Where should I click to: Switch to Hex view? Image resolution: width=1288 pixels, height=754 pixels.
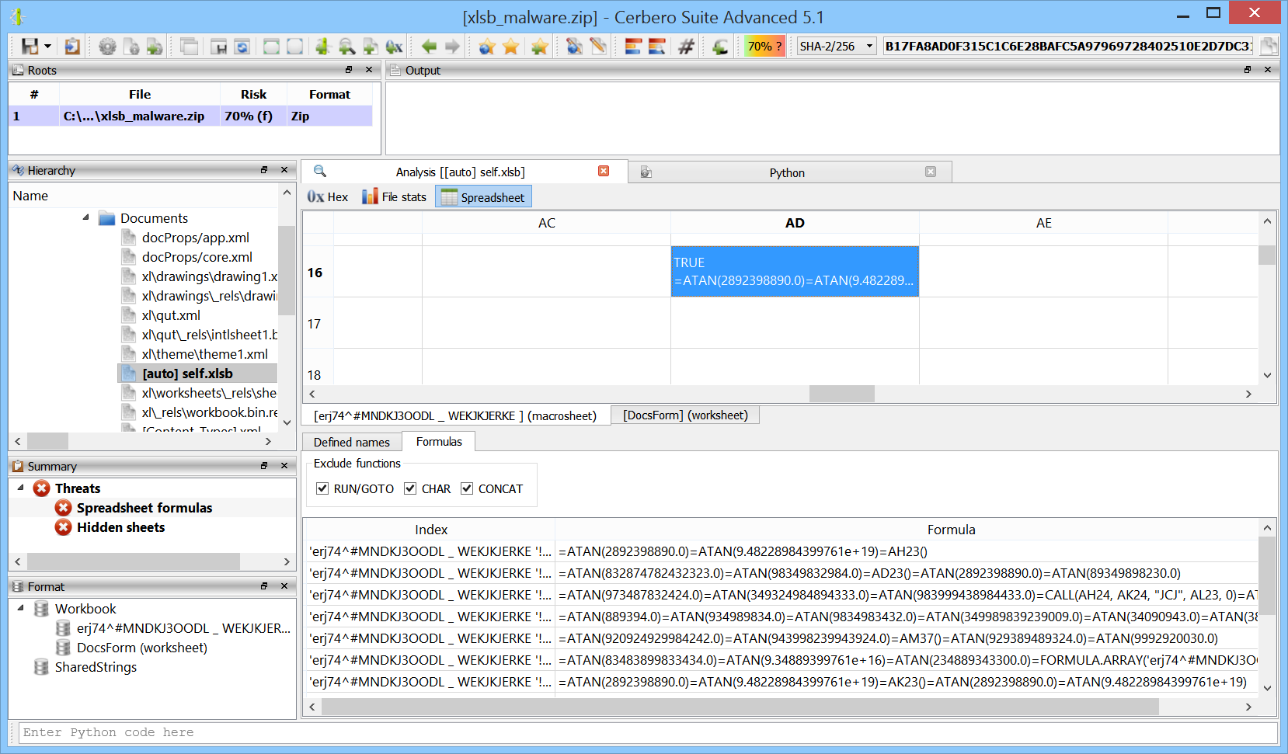point(327,197)
